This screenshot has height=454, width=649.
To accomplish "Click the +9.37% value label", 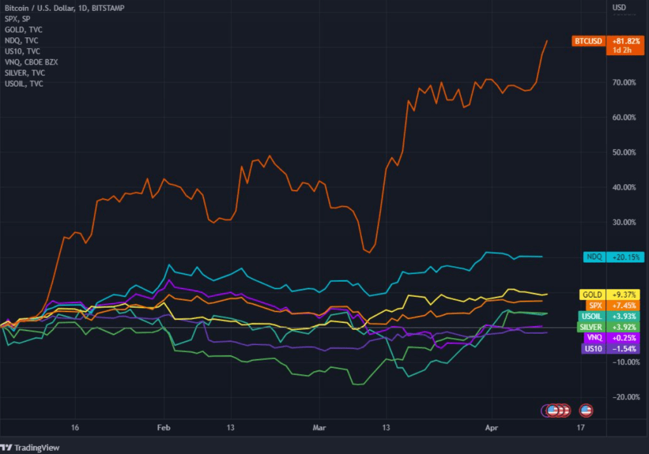I will [624, 294].
